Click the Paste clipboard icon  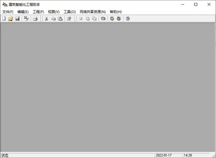[60, 18]
